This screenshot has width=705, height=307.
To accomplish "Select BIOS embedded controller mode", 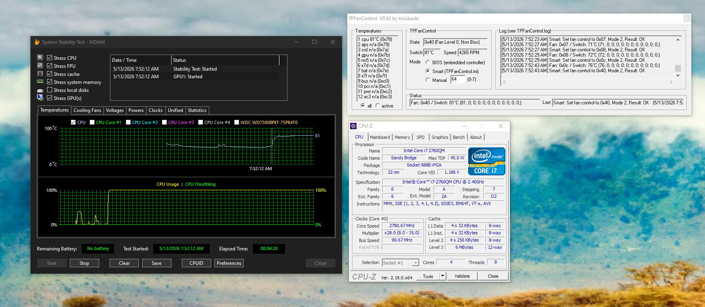I will (x=428, y=62).
